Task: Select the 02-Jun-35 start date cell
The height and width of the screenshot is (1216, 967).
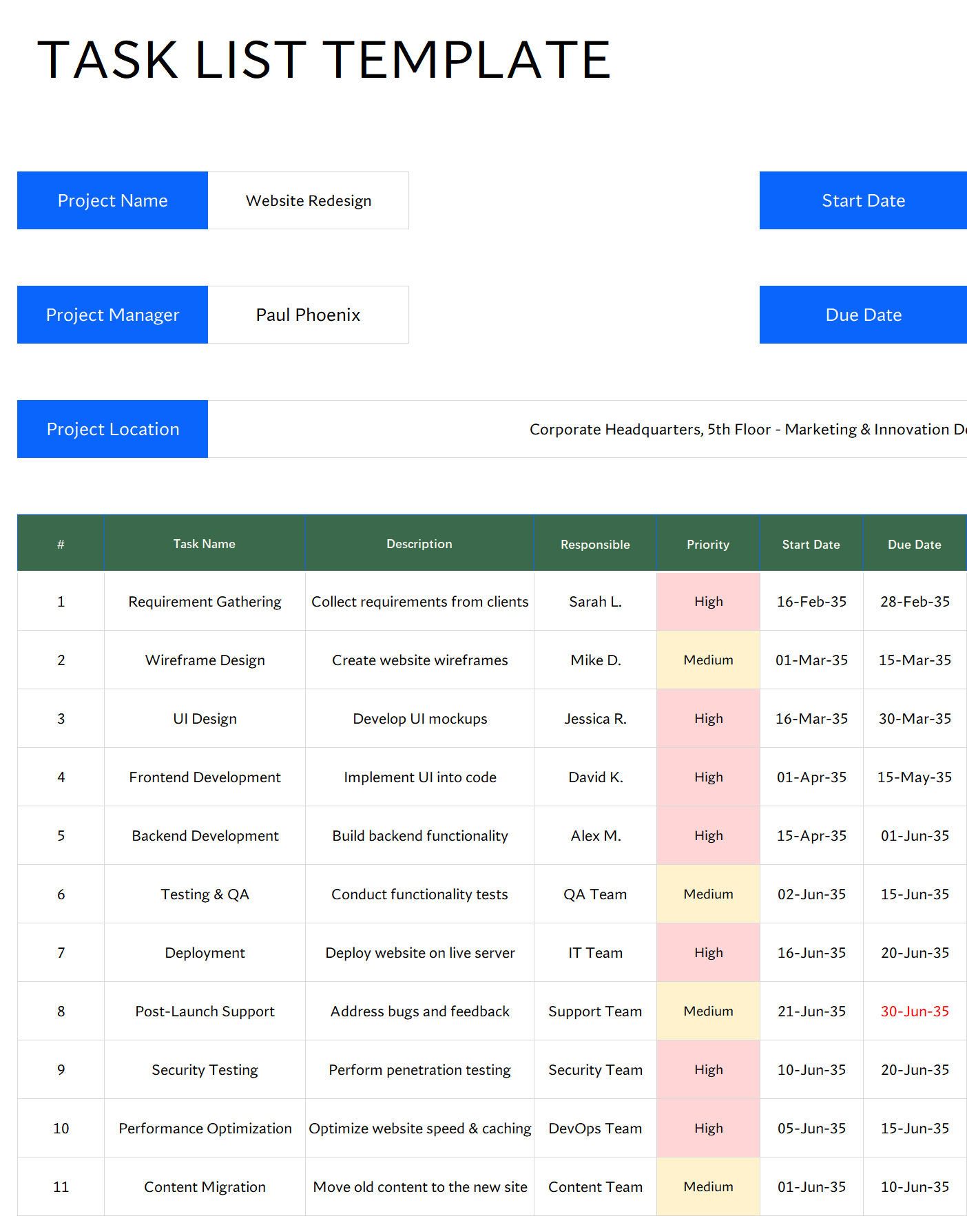Action: pos(811,894)
